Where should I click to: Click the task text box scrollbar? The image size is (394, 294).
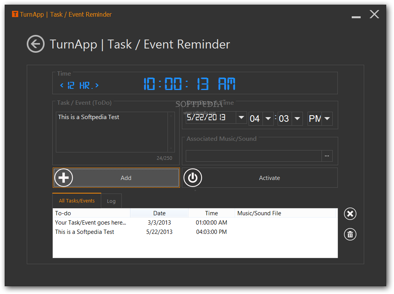point(171,132)
